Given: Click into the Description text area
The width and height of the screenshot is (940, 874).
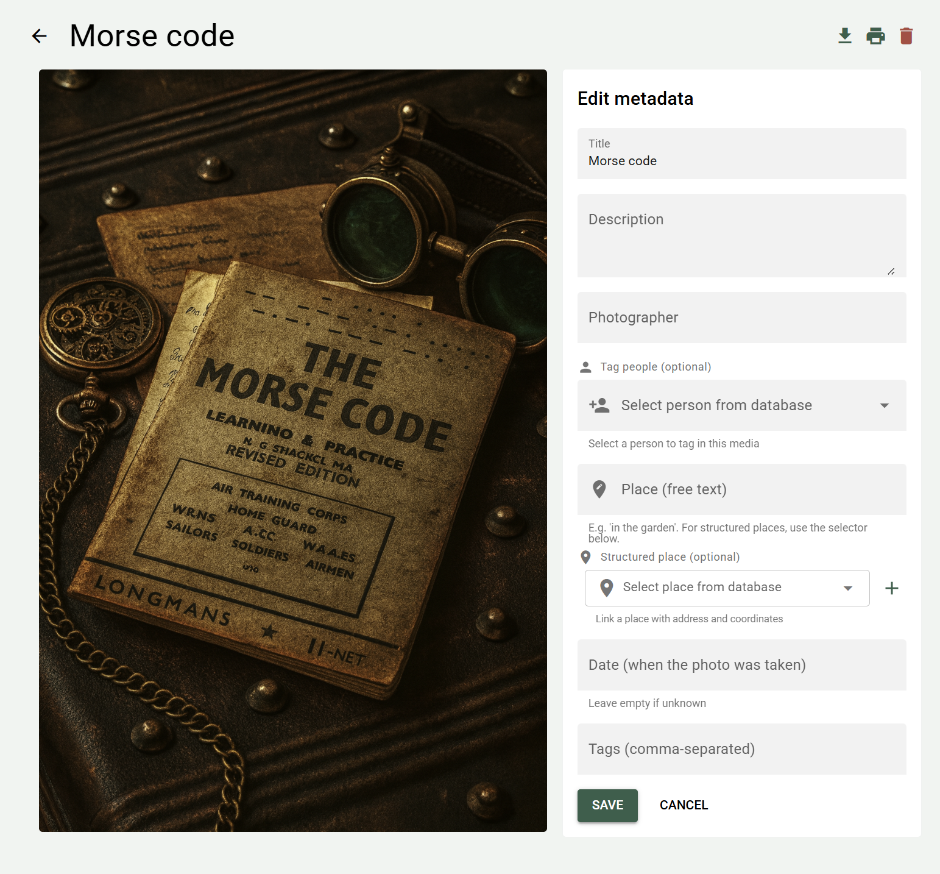Looking at the screenshot, I should tap(742, 236).
